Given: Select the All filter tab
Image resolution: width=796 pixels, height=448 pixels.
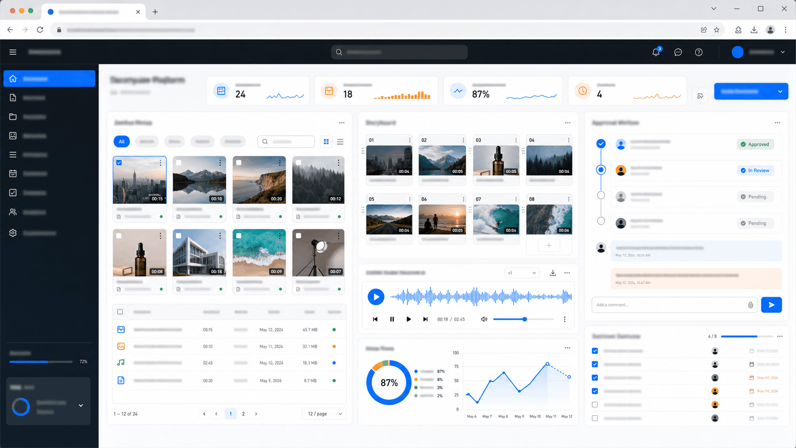Looking at the screenshot, I should (x=121, y=141).
